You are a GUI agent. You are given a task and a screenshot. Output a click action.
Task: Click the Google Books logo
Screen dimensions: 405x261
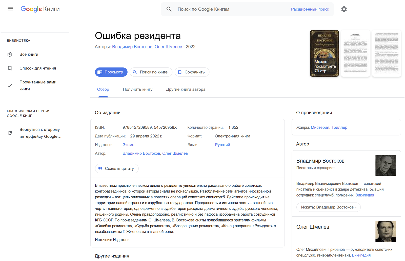40,9
